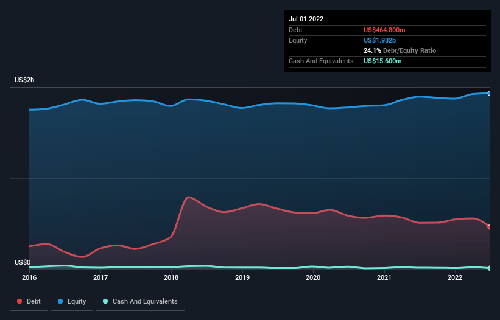The height and width of the screenshot is (320, 500).
Task: Click tooltip Cash And Equivalents row label
Action: (321, 61)
